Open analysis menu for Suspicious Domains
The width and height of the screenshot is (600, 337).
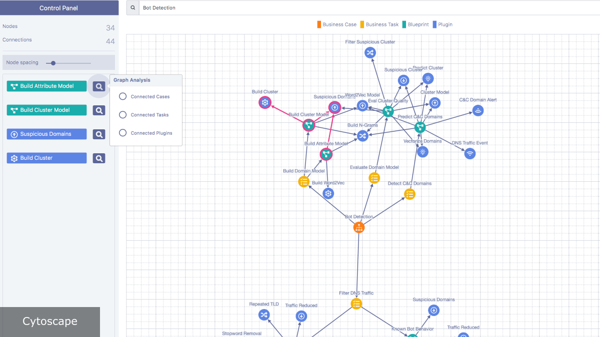tap(99, 134)
